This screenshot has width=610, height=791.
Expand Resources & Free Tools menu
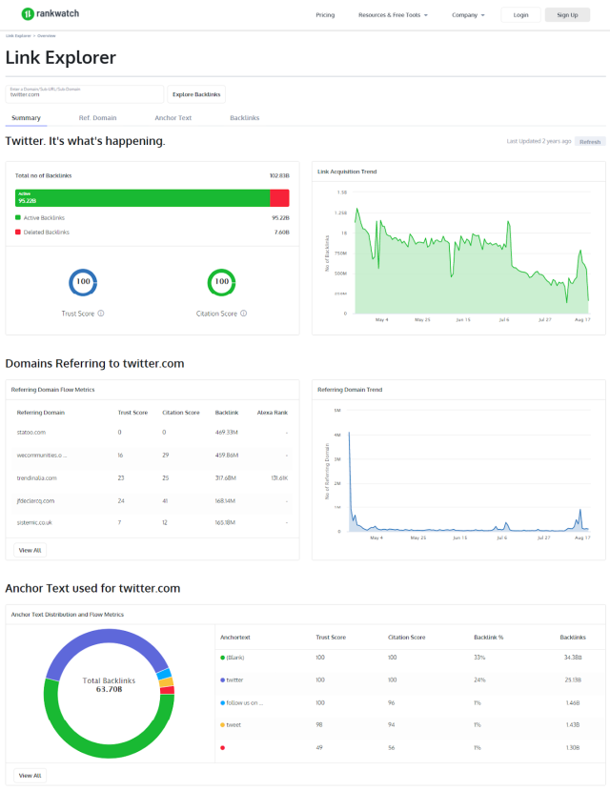tap(393, 15)
